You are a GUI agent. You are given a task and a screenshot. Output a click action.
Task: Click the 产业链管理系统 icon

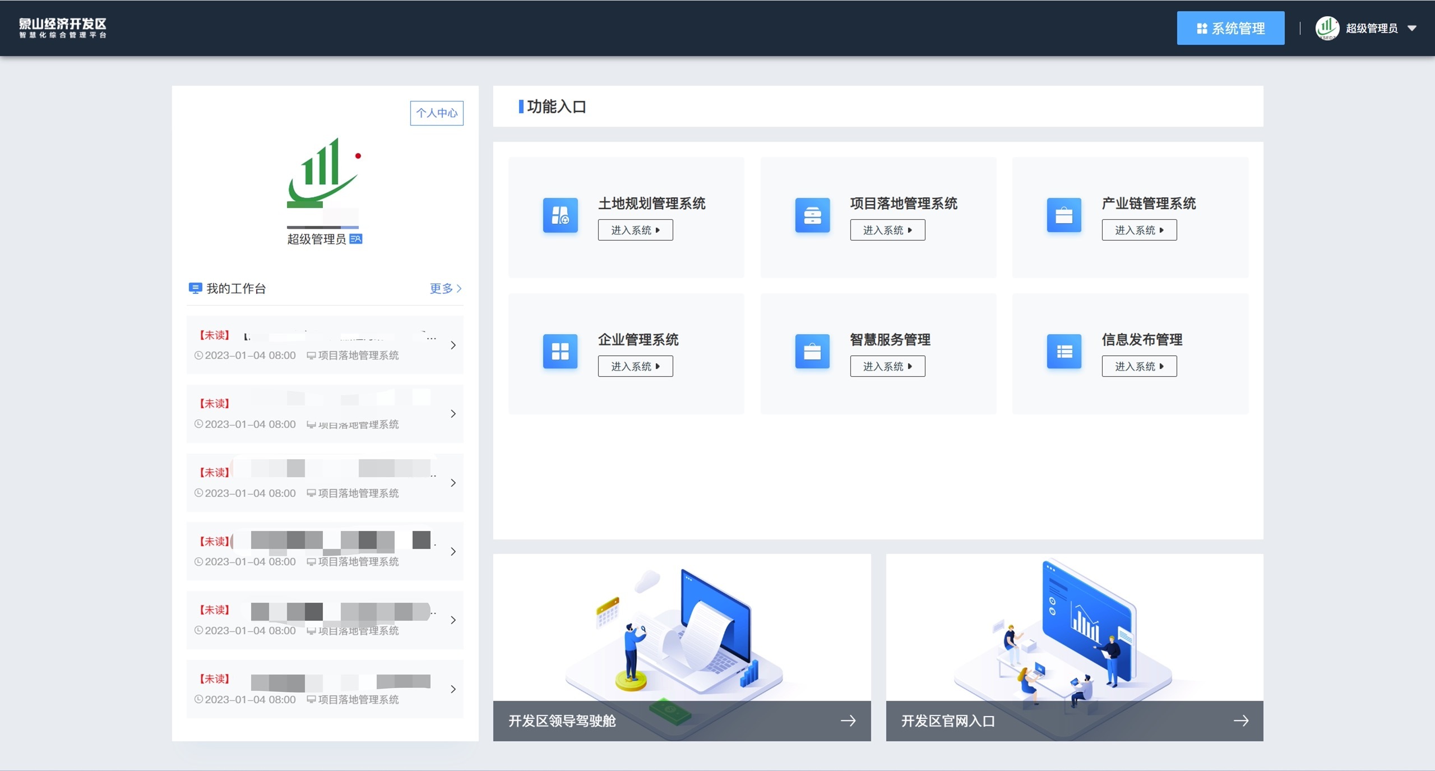coord(1063,215)
